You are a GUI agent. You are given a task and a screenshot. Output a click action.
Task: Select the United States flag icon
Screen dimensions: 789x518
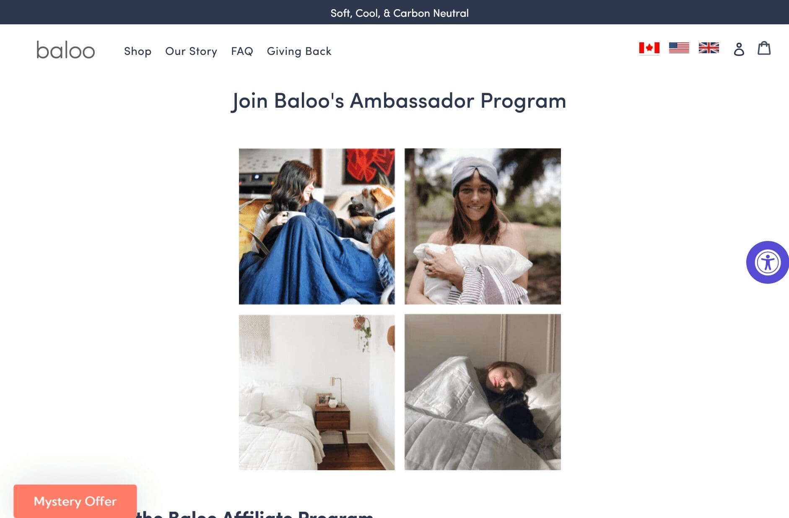679,48
